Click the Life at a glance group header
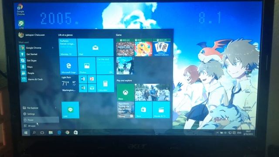Viewport: 279px width, 157px height. click(65, 35)
